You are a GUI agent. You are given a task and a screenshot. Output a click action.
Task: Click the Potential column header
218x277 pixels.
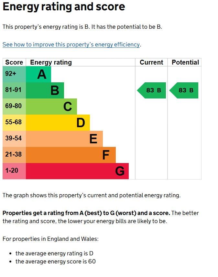coord(185,62)
